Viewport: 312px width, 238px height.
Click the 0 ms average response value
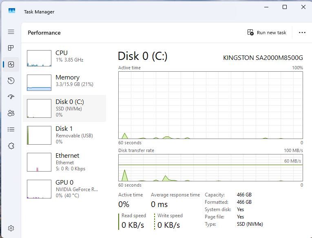pyautogui.click(x=159, y=205)
